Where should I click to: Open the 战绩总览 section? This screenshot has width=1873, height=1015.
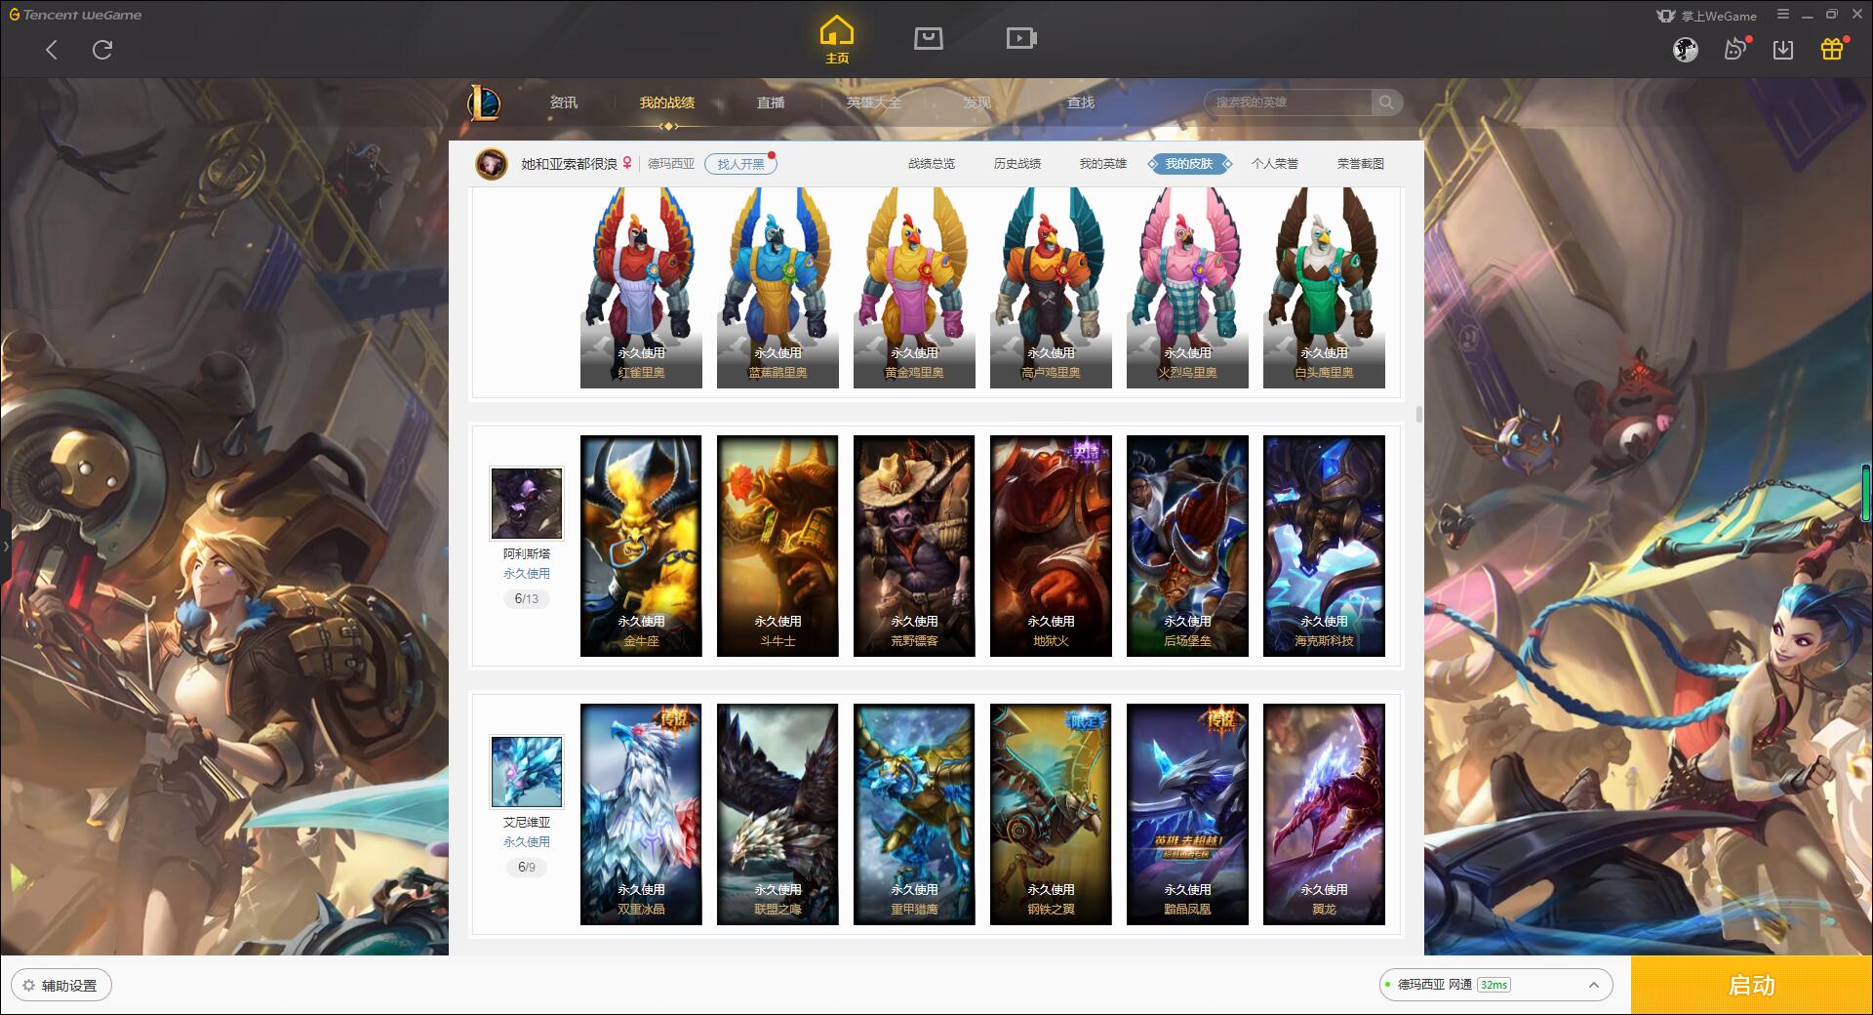(932, 164)
